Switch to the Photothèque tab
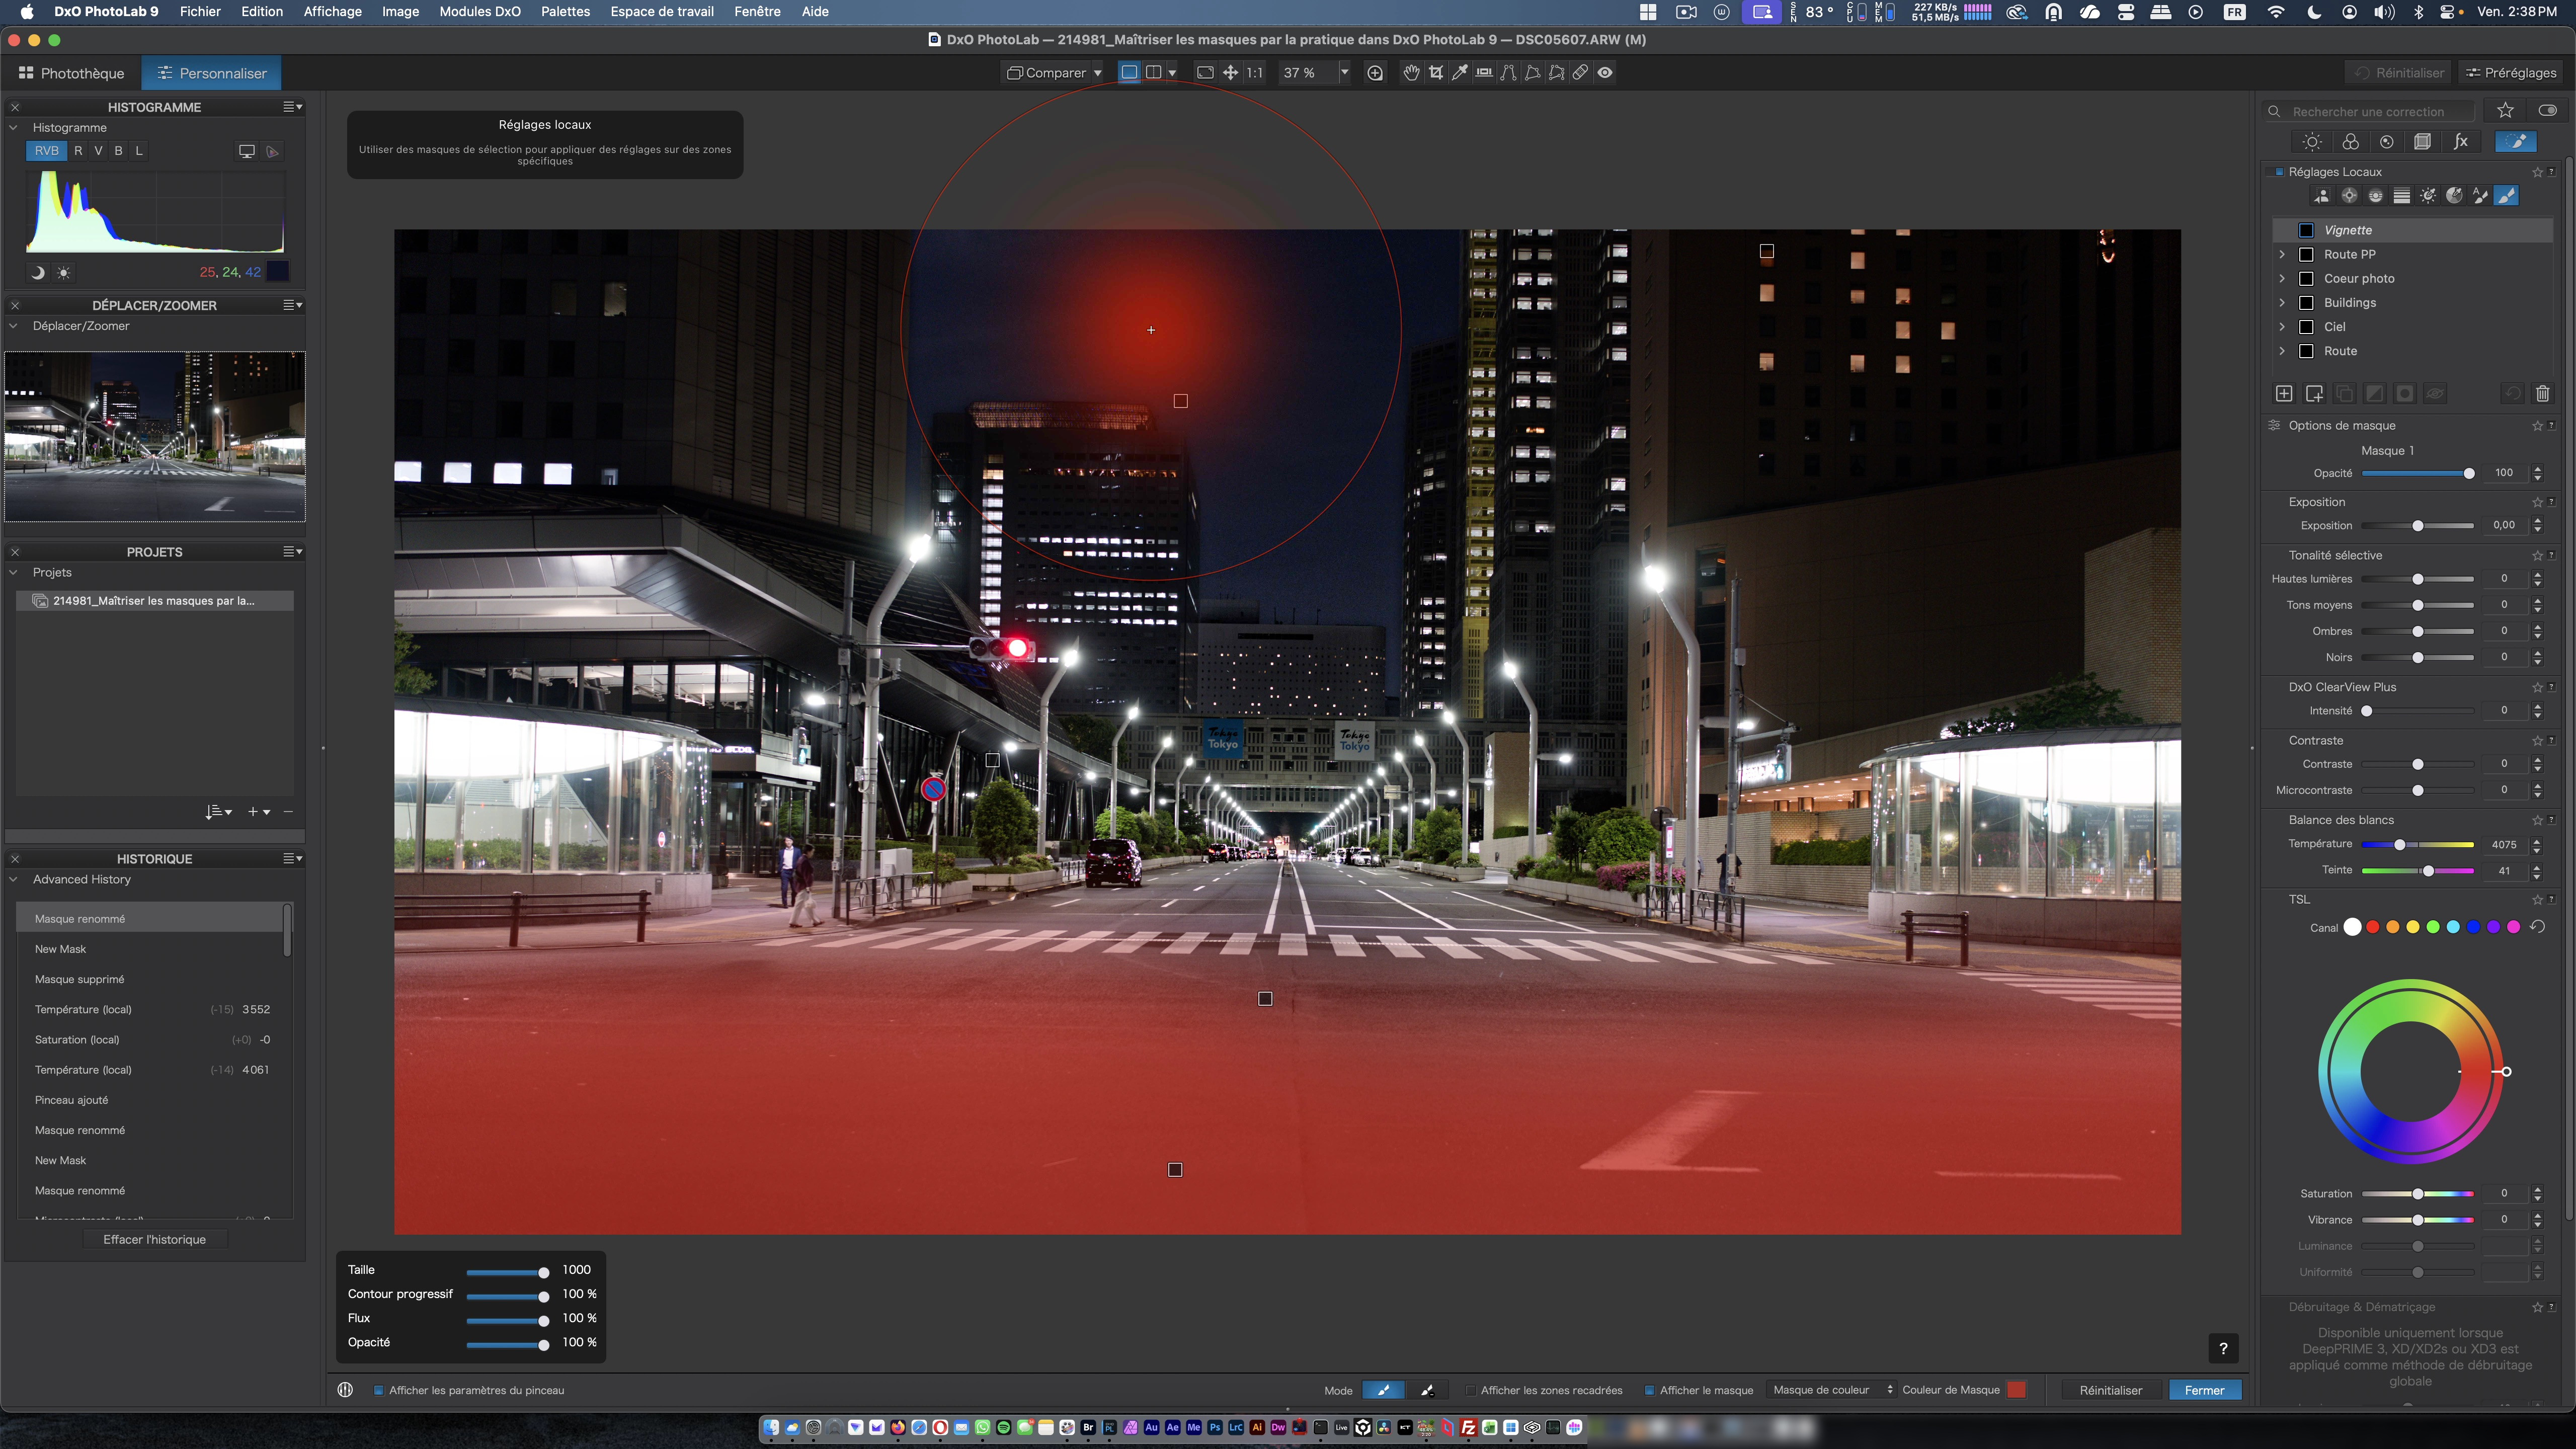Screen dimensions: 2576x1449 (x=71, y=73)
